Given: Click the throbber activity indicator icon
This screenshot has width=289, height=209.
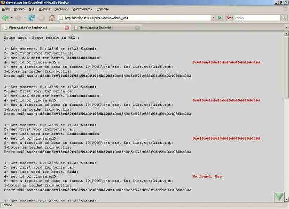Looking at the screenshot, I should (285, 9).
